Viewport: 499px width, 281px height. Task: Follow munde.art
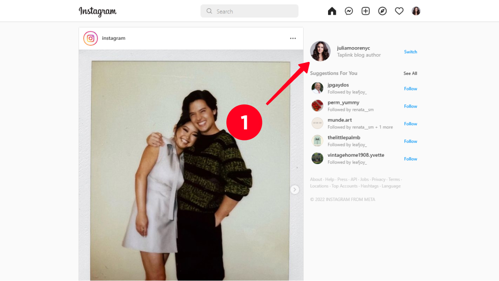(x=411, y=124)
